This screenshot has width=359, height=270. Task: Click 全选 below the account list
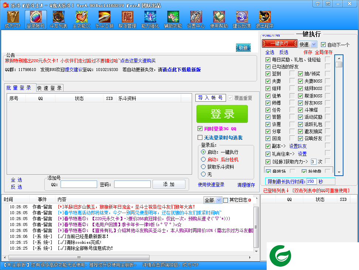coord(16,180)
